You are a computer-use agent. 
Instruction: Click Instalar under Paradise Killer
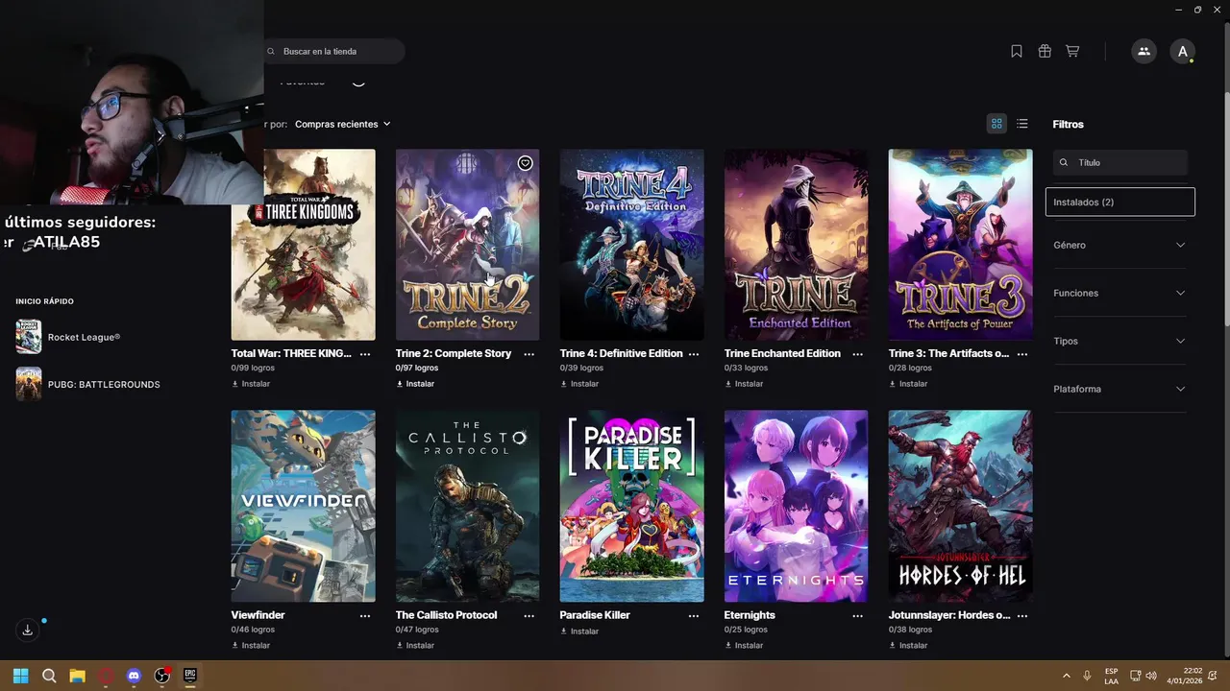pos(579,631)
